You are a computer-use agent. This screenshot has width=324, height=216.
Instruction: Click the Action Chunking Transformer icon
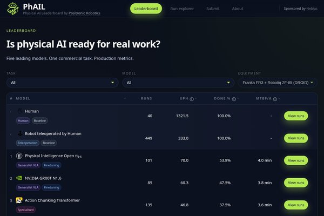pos(19,200)
